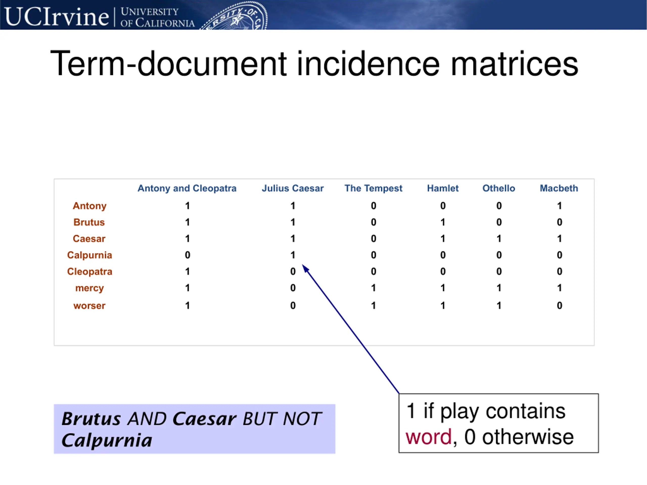Select the Macbeth column header

click(559, 188)
